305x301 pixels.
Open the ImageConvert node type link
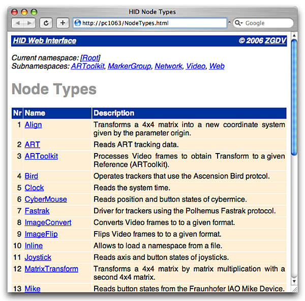[x=48, y=222]
